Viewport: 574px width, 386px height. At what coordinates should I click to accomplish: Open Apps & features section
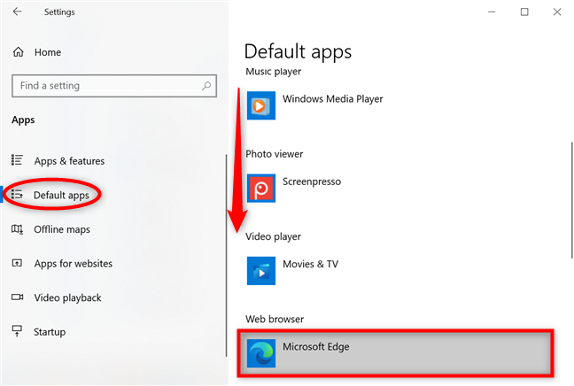point(69,161)
